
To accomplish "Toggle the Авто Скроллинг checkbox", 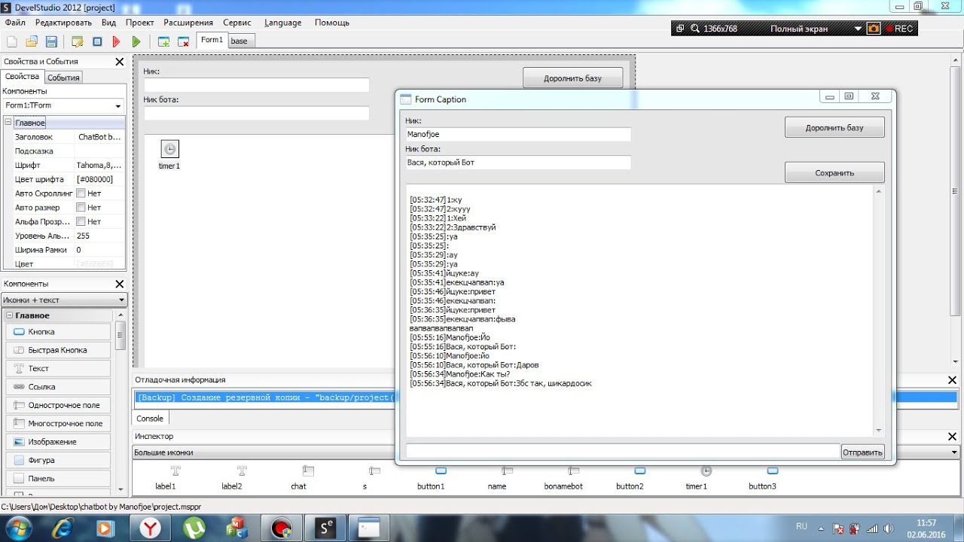I will (x=81, y=193).
